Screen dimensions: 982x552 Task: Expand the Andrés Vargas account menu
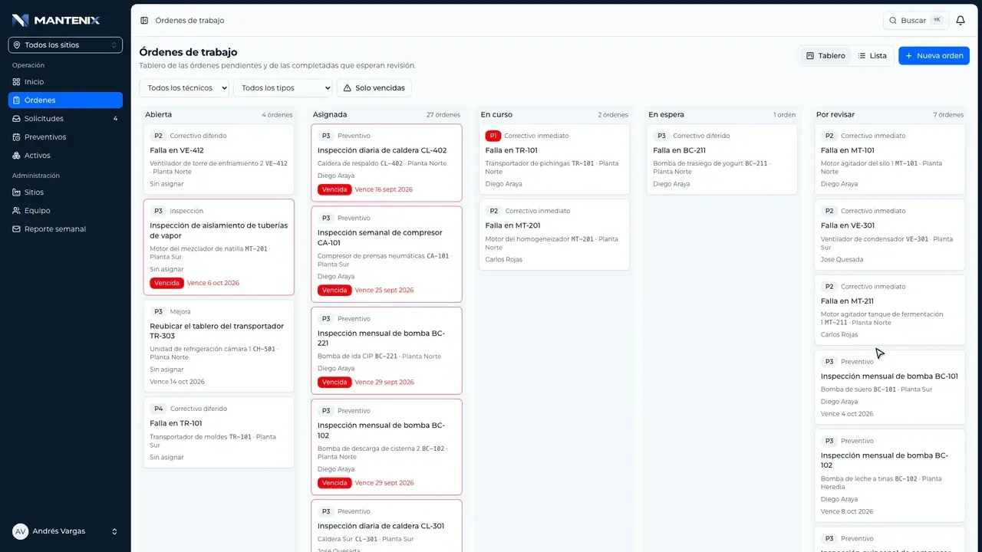65,531
